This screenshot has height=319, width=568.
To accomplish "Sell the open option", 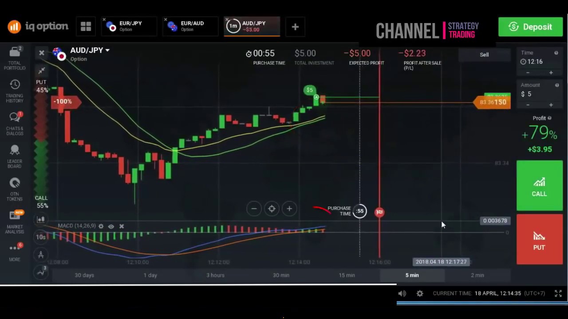I will (484, 54).
